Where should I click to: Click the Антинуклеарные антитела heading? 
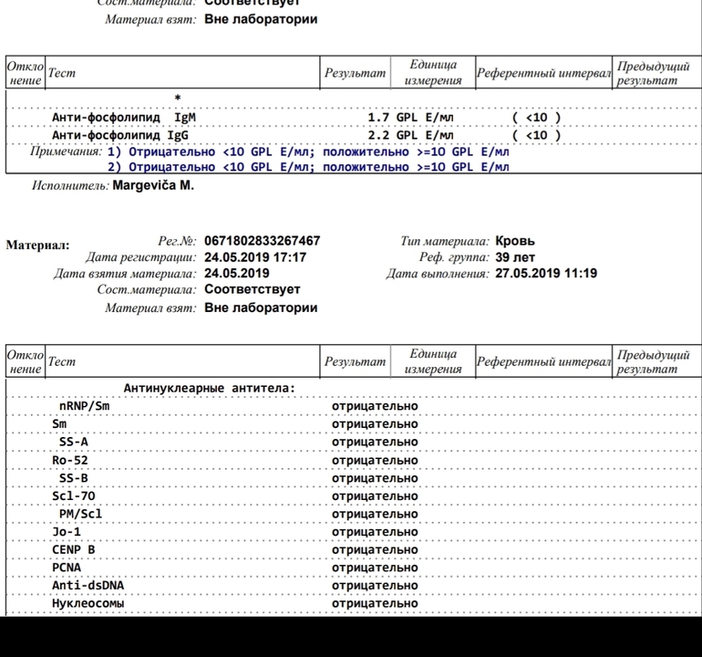210,388
